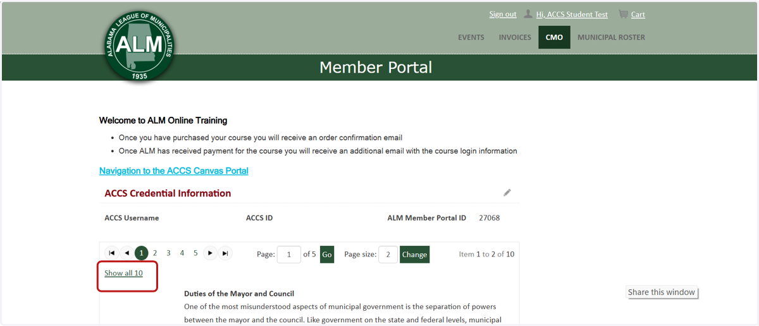
Task: Go to next page arrow
Action: 210,253
